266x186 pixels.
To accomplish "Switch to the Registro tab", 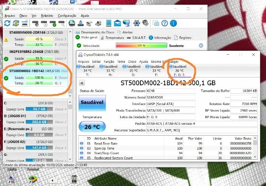I will 183,38.
